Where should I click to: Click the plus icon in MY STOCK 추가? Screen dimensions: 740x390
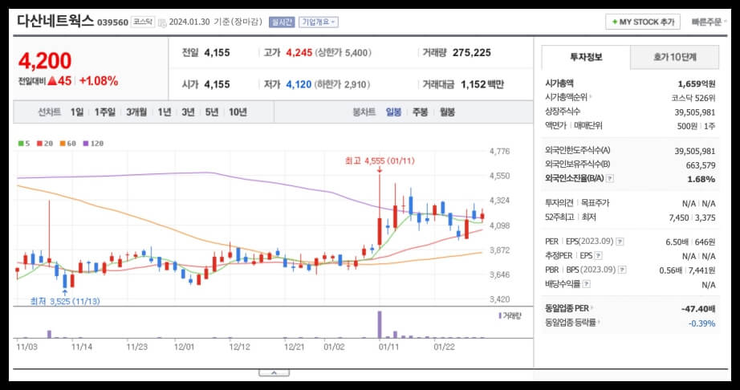pyautogui.click(x=615, y=22)
